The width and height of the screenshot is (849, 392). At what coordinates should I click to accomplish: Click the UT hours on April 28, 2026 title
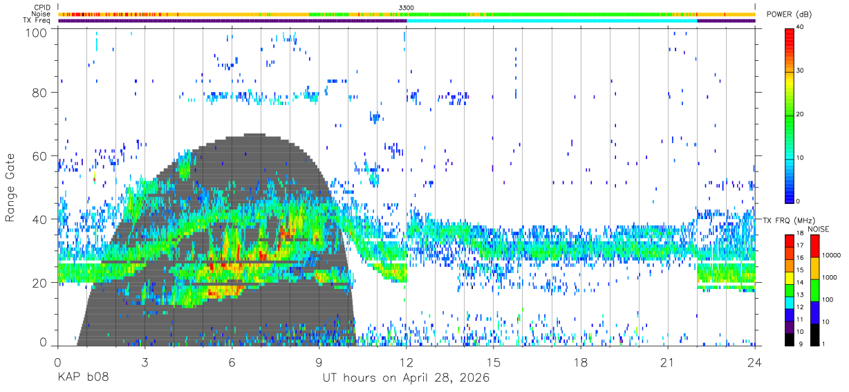click(x=406, y=378)
